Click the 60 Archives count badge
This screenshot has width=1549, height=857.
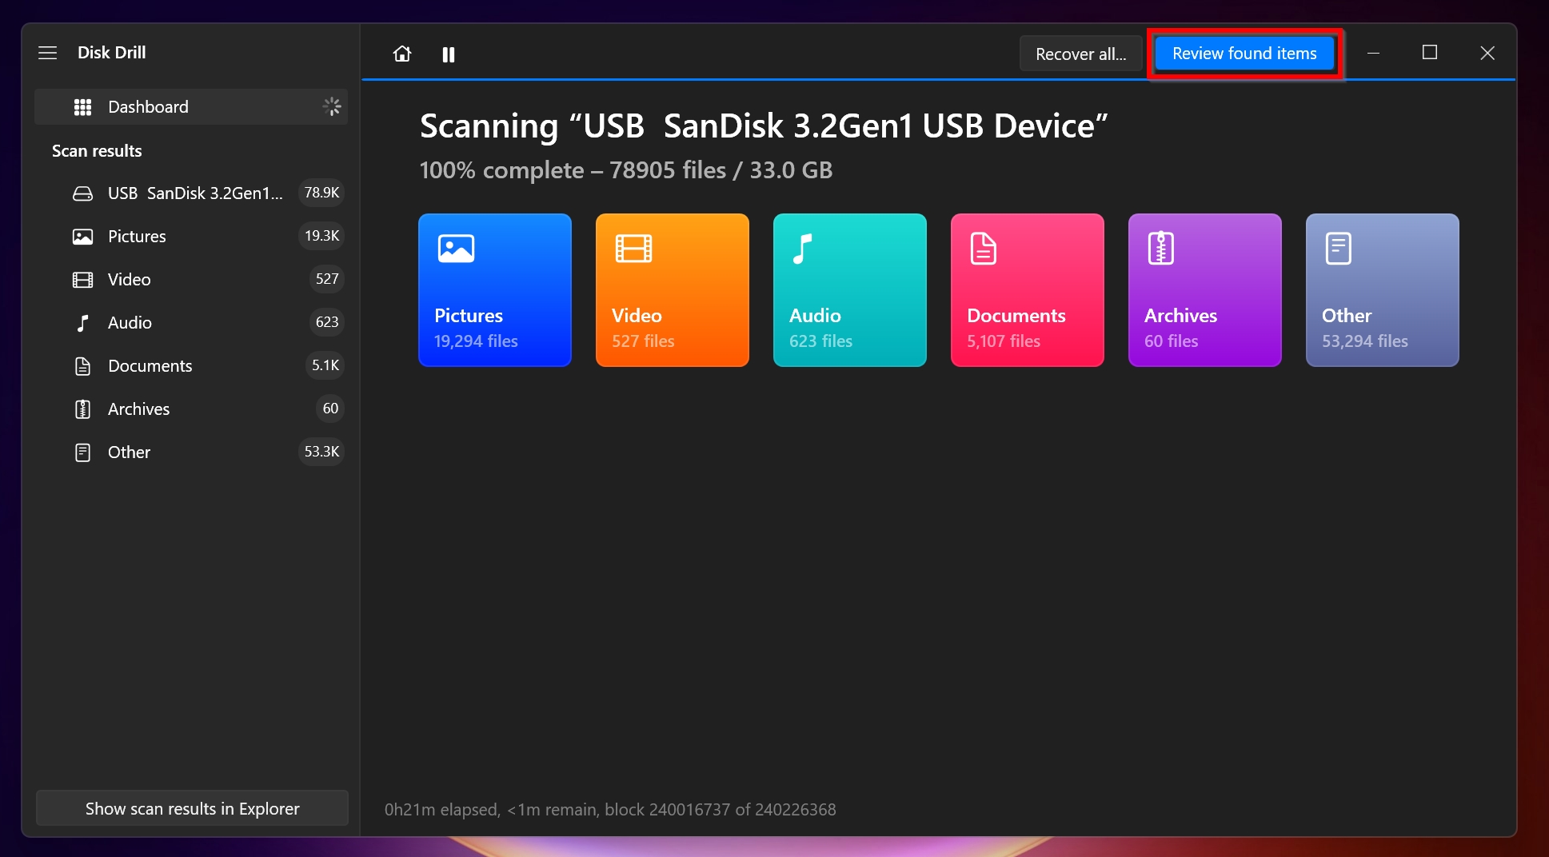pyautogui.click(x=330, y=409)
